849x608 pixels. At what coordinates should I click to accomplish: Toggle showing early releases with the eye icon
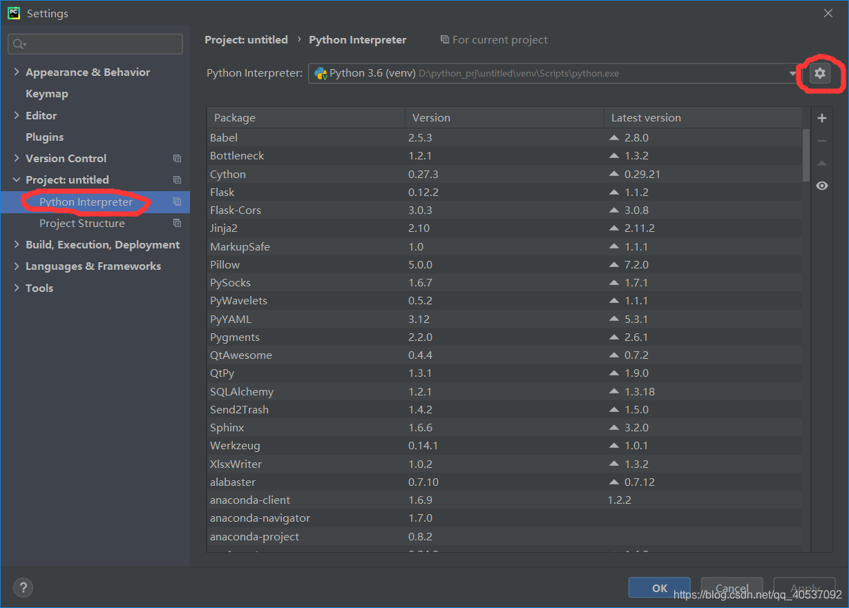(822, 185)
